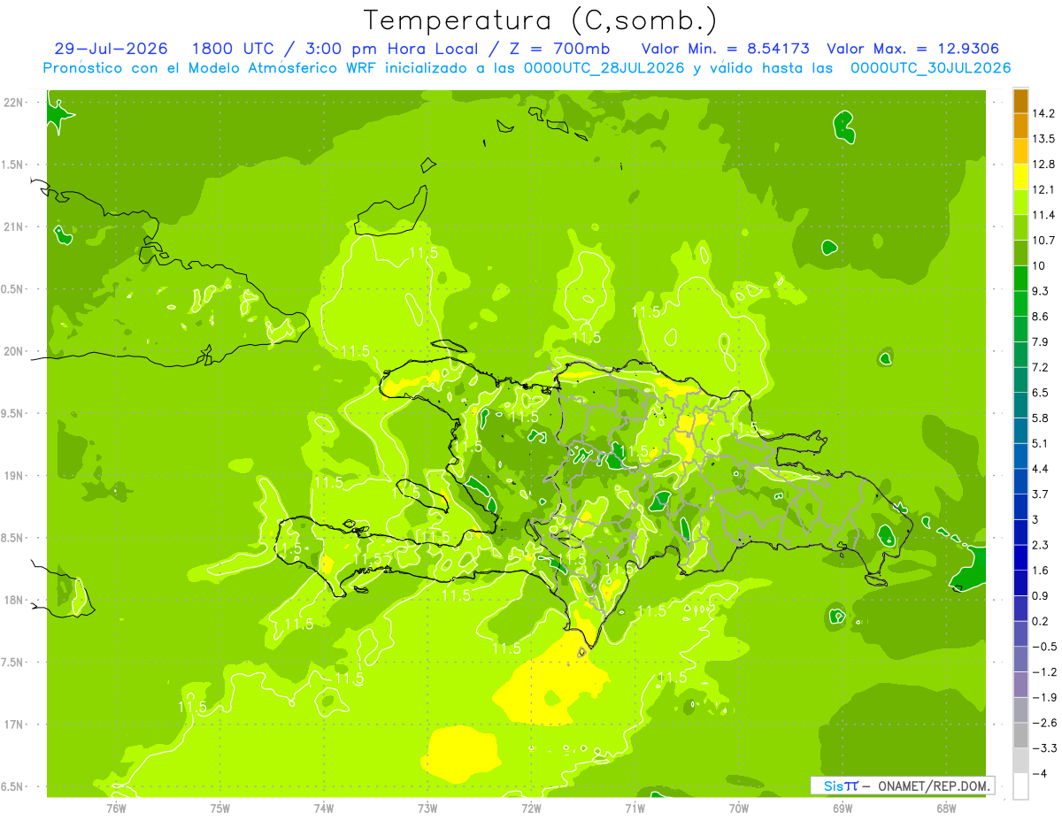
Task: Click the '19N' latitude axis label
Action: 14,476
